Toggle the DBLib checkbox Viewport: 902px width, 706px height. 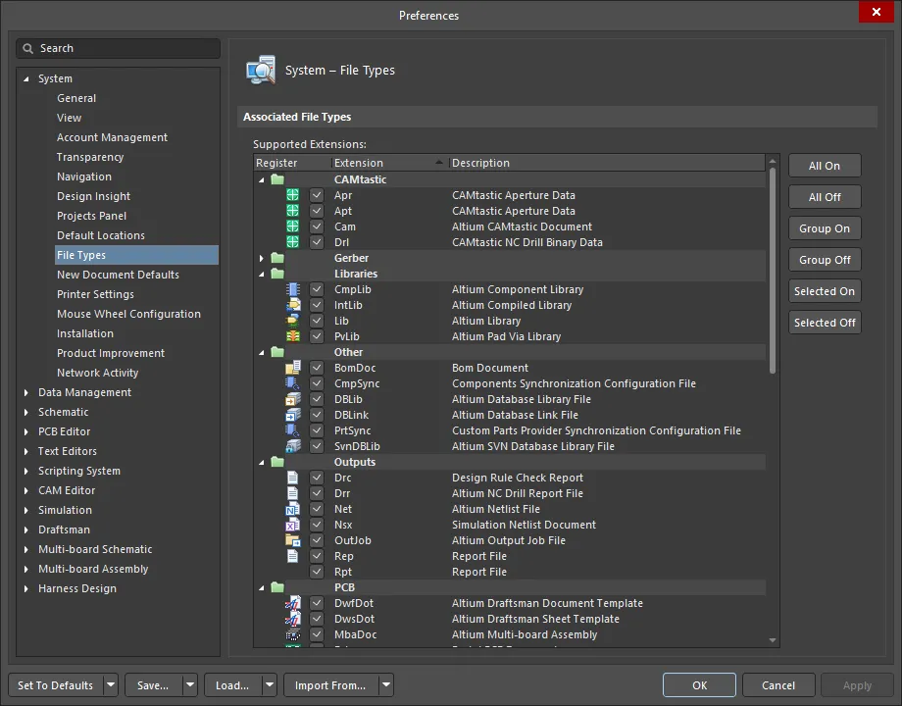tap(317, 399)
